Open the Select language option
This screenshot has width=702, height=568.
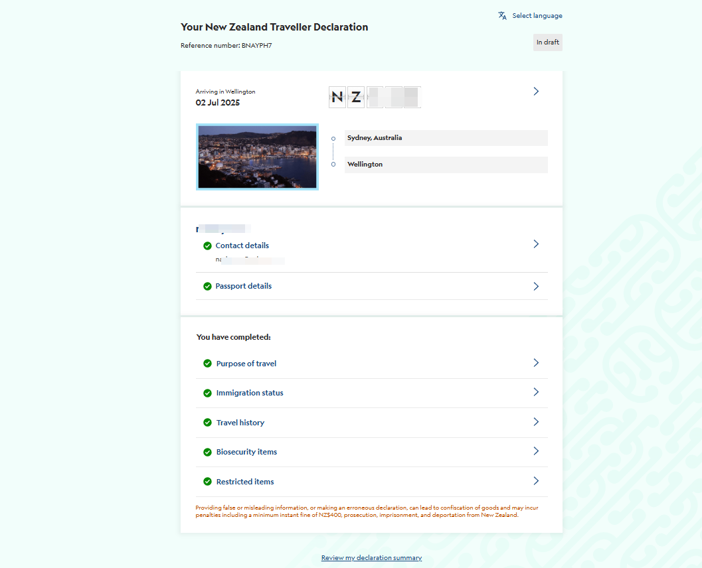pos(537,16)
